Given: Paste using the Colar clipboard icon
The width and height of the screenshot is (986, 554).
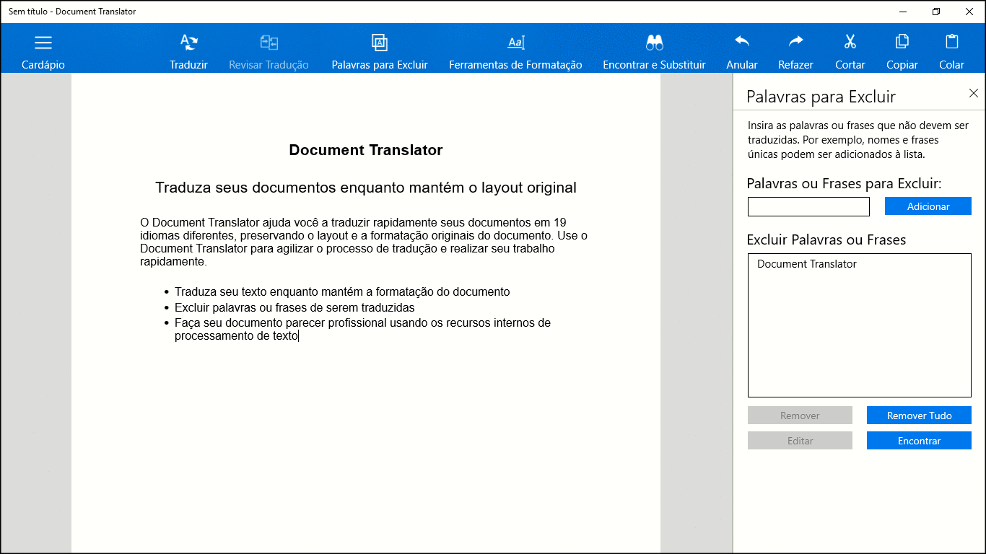Looking at the screenshot, I should point(951,42).
